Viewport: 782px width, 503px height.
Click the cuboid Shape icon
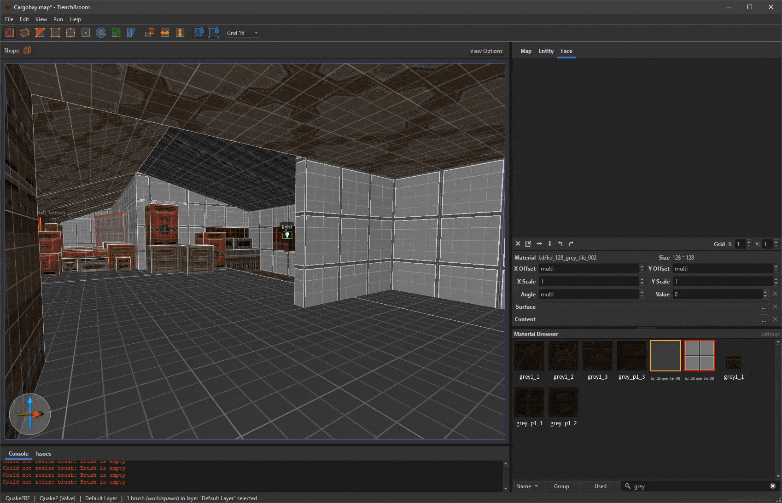point(27,51)
